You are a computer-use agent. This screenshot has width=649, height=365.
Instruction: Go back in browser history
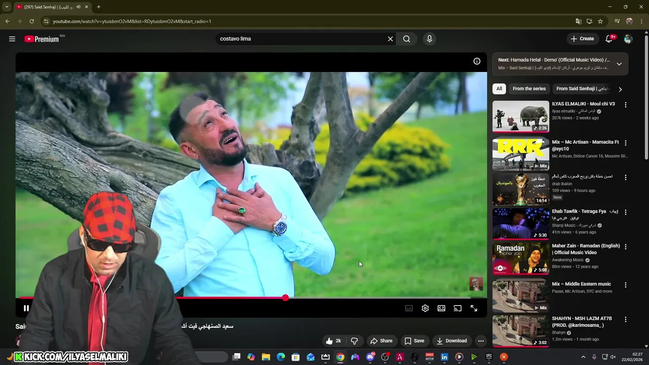coord(7,21)
